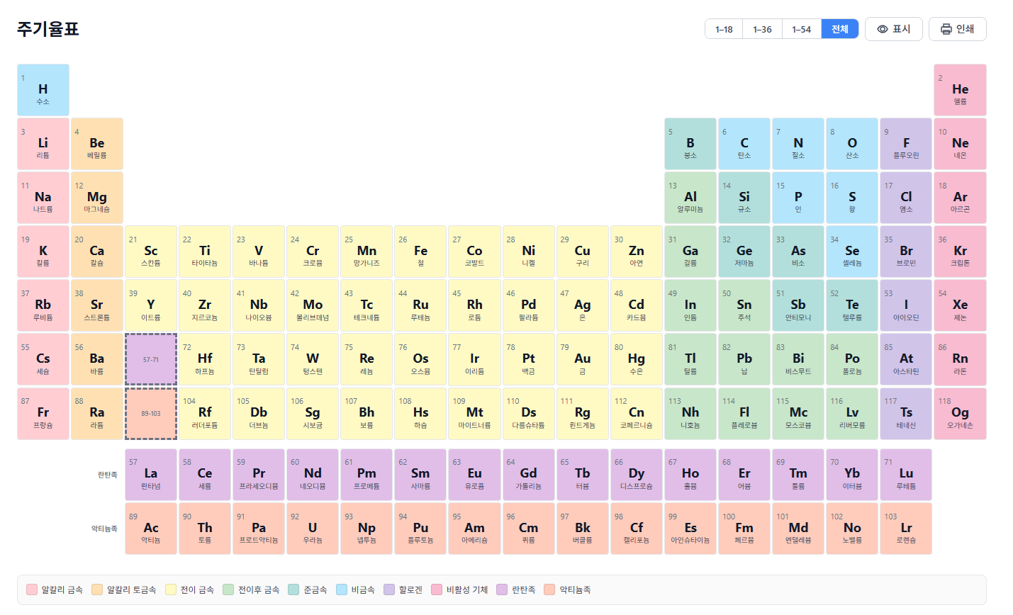Select Hydrogen (H) in the table
The height and width of the screenshot is (615, 1013).
point(43,90)
